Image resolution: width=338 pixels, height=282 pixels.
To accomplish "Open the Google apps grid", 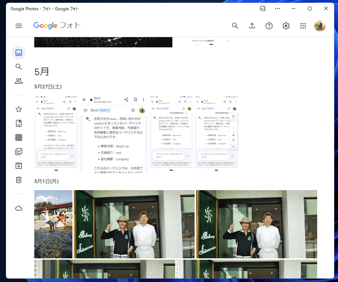I will tap(303, 26).
